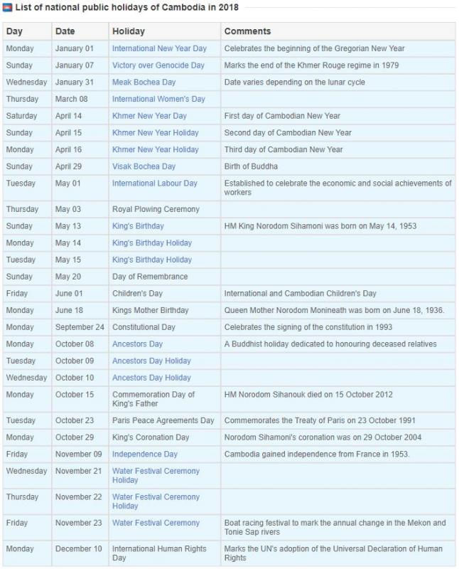Open the King's Birthday Holiday link for May 15
Image resolution: width=459 pixels, height=569 pixels.
pos(152,260)
